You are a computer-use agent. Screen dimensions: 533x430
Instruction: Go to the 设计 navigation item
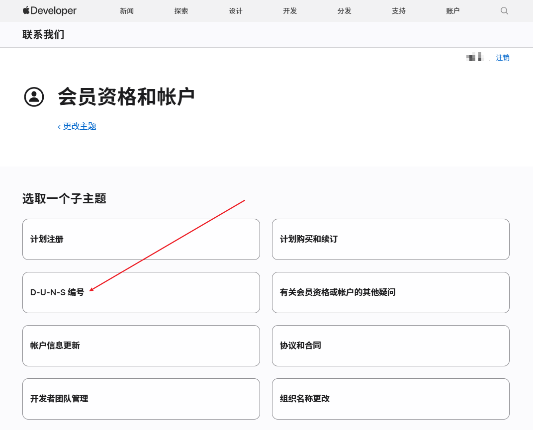coord(236,11)
